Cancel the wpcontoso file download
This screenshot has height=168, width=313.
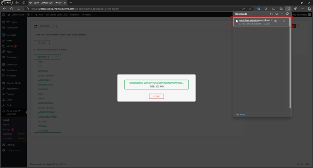[283, 21]
